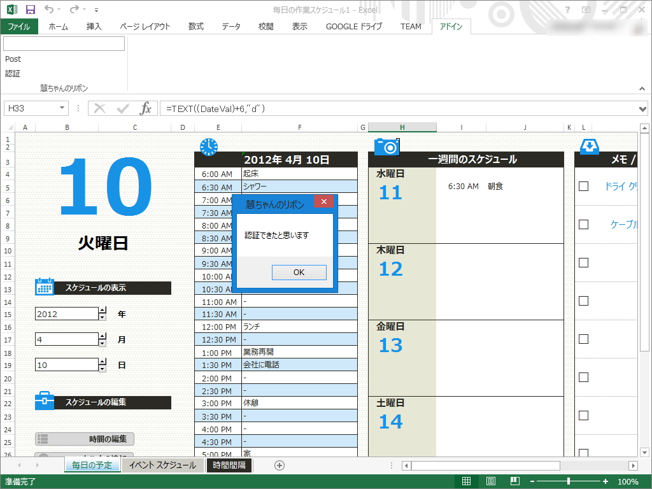Image resolution: width=652 pixels, height=489 pixels.
Task: Click the Save icon in quick access toolbar
Action: tap(31, 9)
